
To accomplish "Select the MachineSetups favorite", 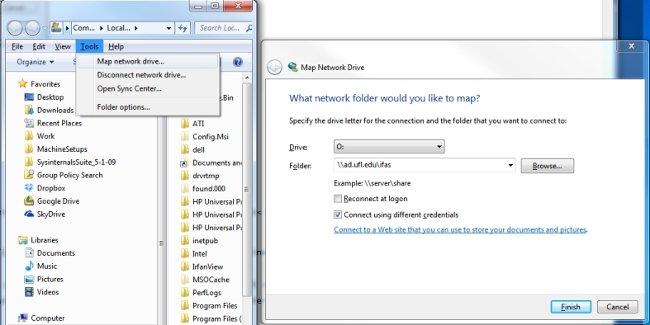I will pos(62,149).
